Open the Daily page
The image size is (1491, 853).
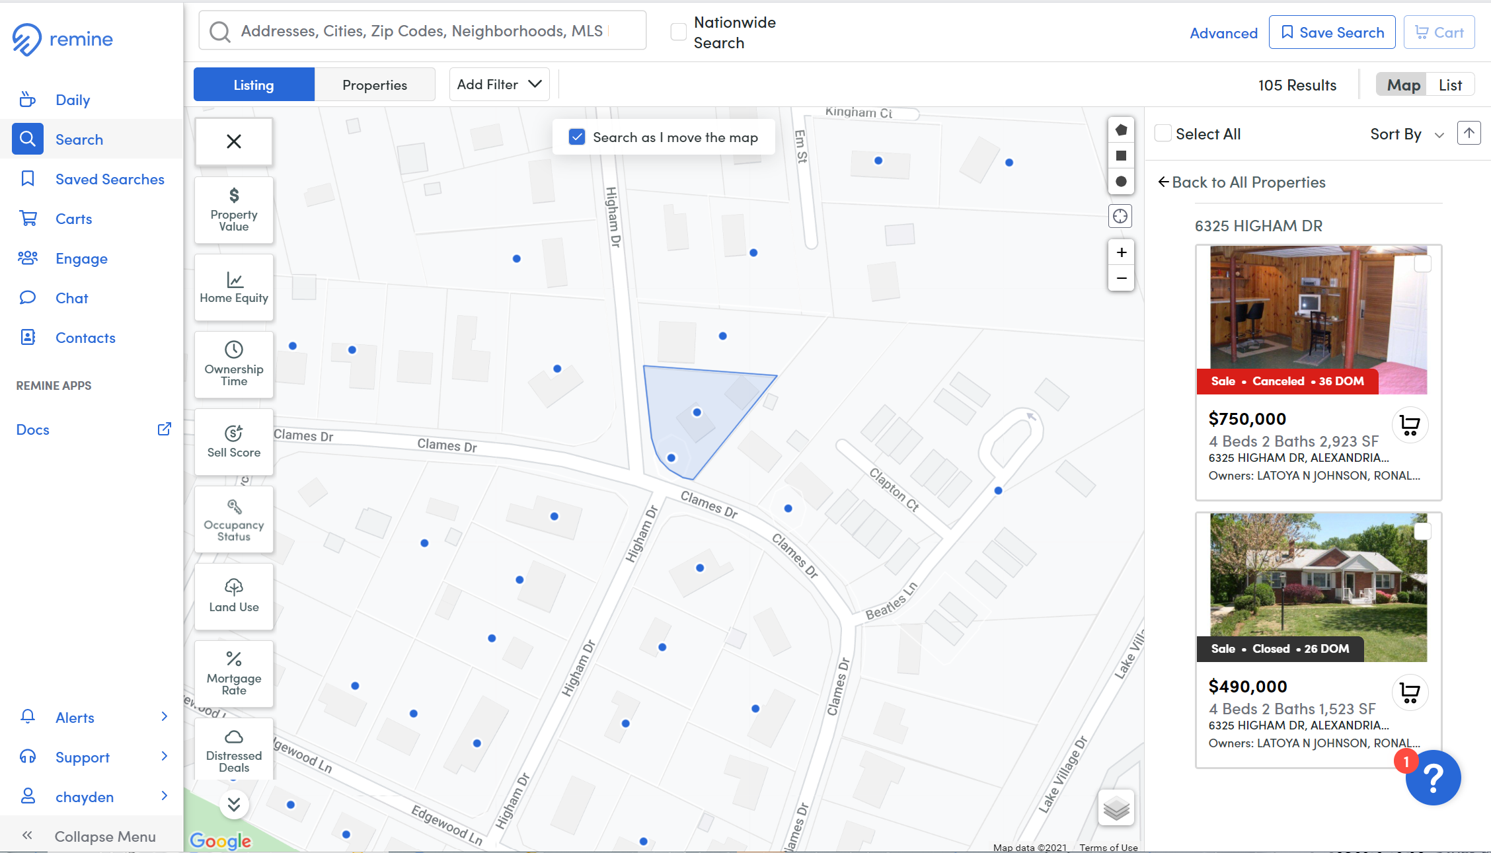tap(73, 100)
